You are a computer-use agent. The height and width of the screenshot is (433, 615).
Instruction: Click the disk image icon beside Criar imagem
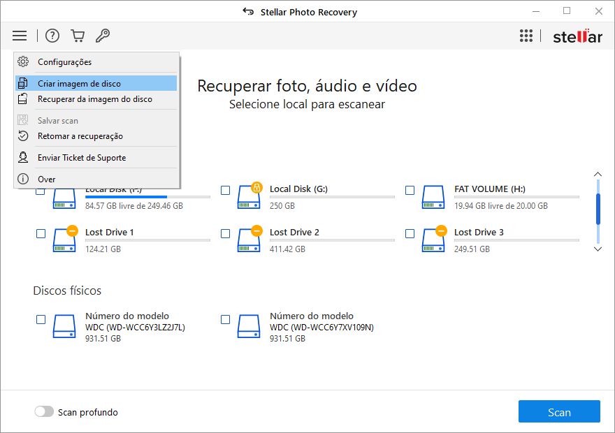pyautogui.click(x=23, y=83)
